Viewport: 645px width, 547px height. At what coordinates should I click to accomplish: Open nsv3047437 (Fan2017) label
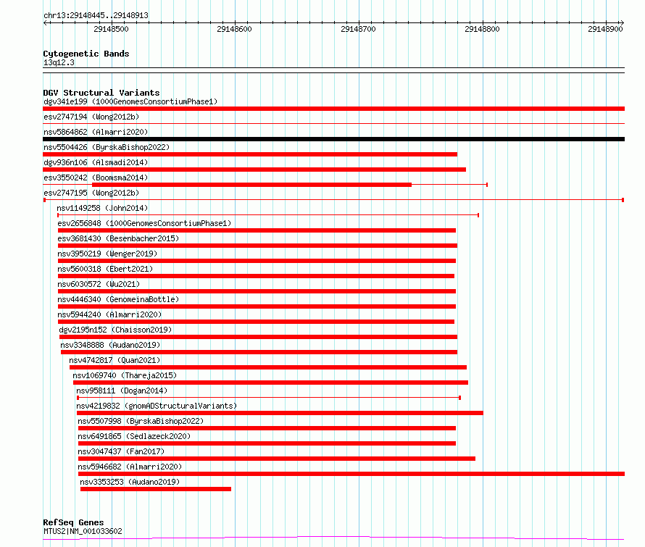coord(121,451)
